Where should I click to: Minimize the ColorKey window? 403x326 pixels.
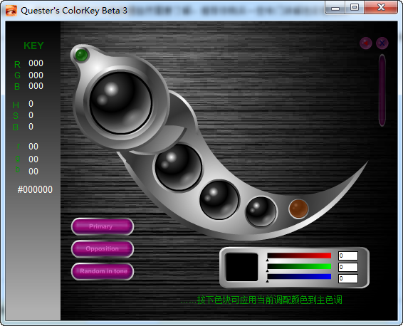coord(335,8)
